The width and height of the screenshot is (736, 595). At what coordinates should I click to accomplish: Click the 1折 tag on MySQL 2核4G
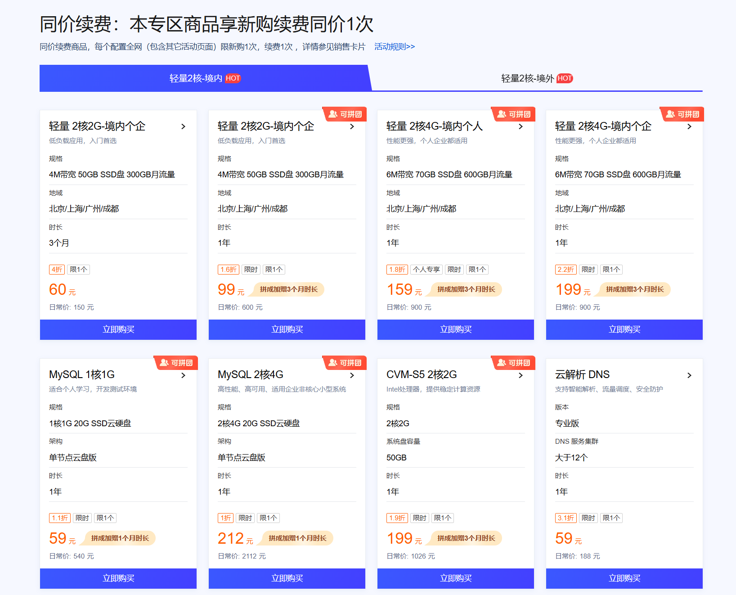[x=225, y=518]
